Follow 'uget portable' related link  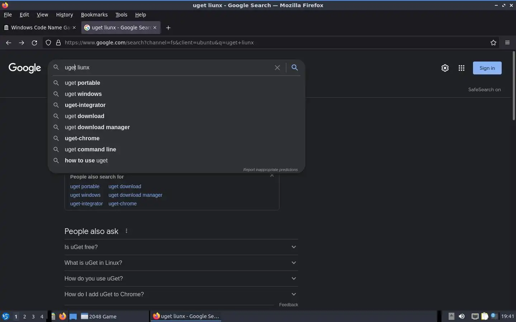[x=85, y=186]
